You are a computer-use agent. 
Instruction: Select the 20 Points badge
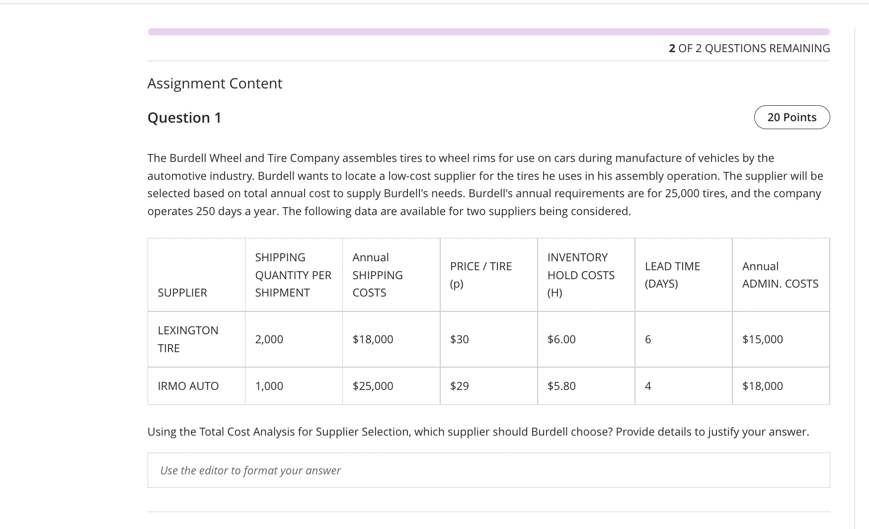(x=792, y=117)
